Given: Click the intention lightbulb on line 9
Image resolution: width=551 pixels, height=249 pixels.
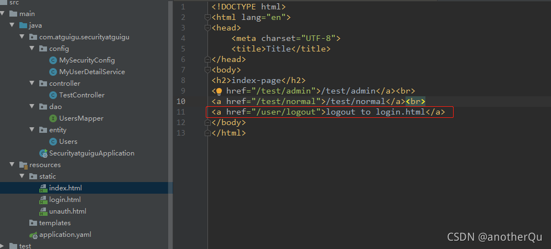Looking at the screenshot, I should point(219,91).
